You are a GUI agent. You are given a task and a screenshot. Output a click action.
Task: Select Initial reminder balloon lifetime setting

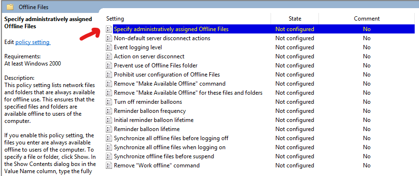click(x=154, y=120)
